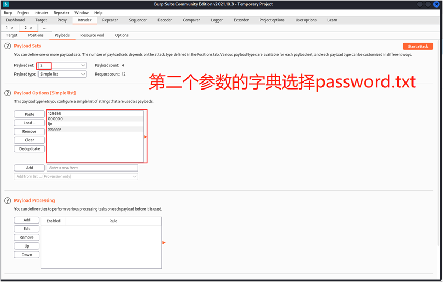The width and height of the screenshot is (443, 283).
Task: Open the Project options tab
Action: [x=272, y=20]
